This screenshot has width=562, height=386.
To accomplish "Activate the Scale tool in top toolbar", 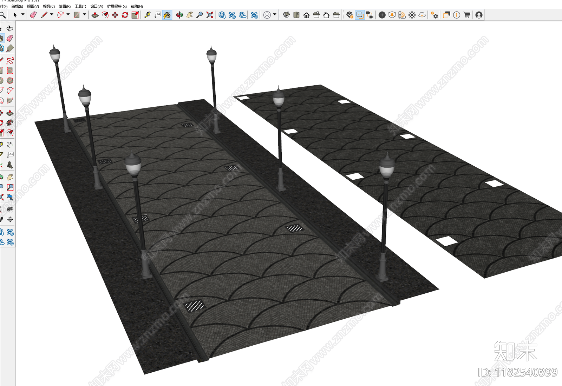I will pyautogui.click(x=135, y=15).
